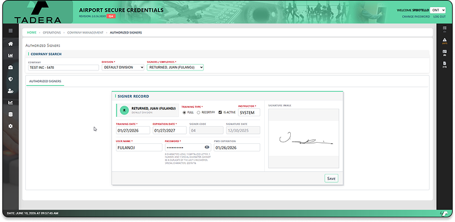Viewport: 455px width, 222px height.
Task: Click Home in the breadcrumb
Action: pyautogui.click(x=32, y=33)
